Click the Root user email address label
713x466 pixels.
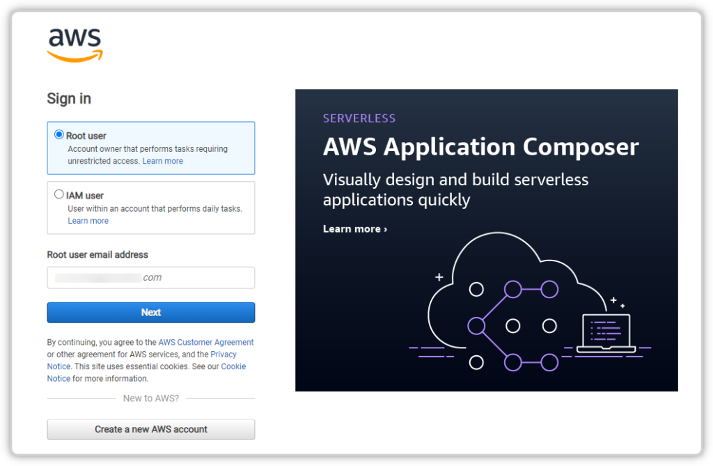click(97, 255)
